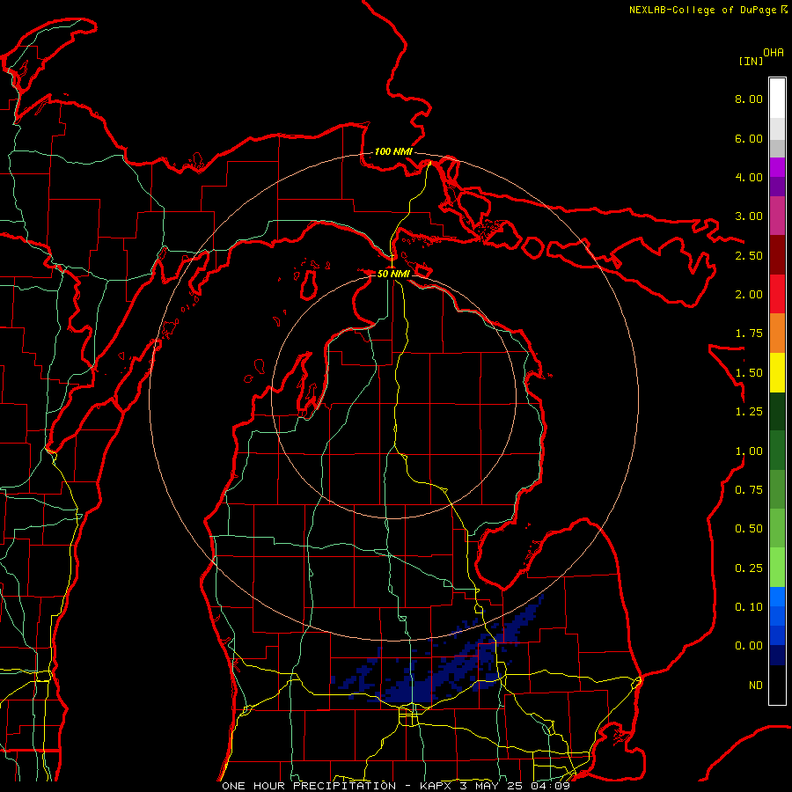The width and height of the screenshot is (792, 792).
Task: Click the yellow 1.50 legend color
Action: click(777, 372)
